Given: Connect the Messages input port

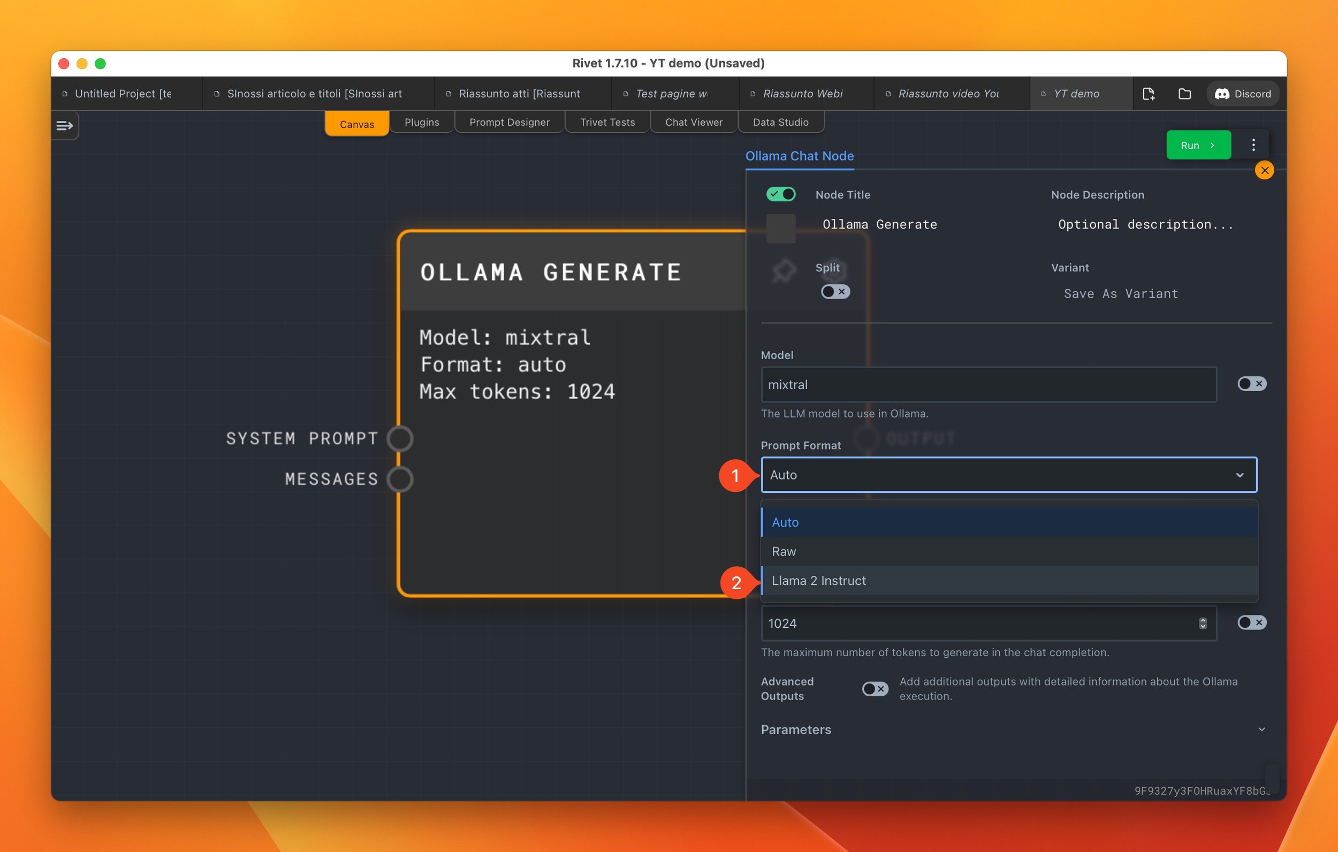Looking at the screenshot, I should (x=400, y=479).
